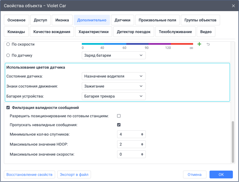Viewport: 239px width, 182px height.
Task: Click the red segment of the speed color bar
Action: pyautogui.click(x=182, y=44)
